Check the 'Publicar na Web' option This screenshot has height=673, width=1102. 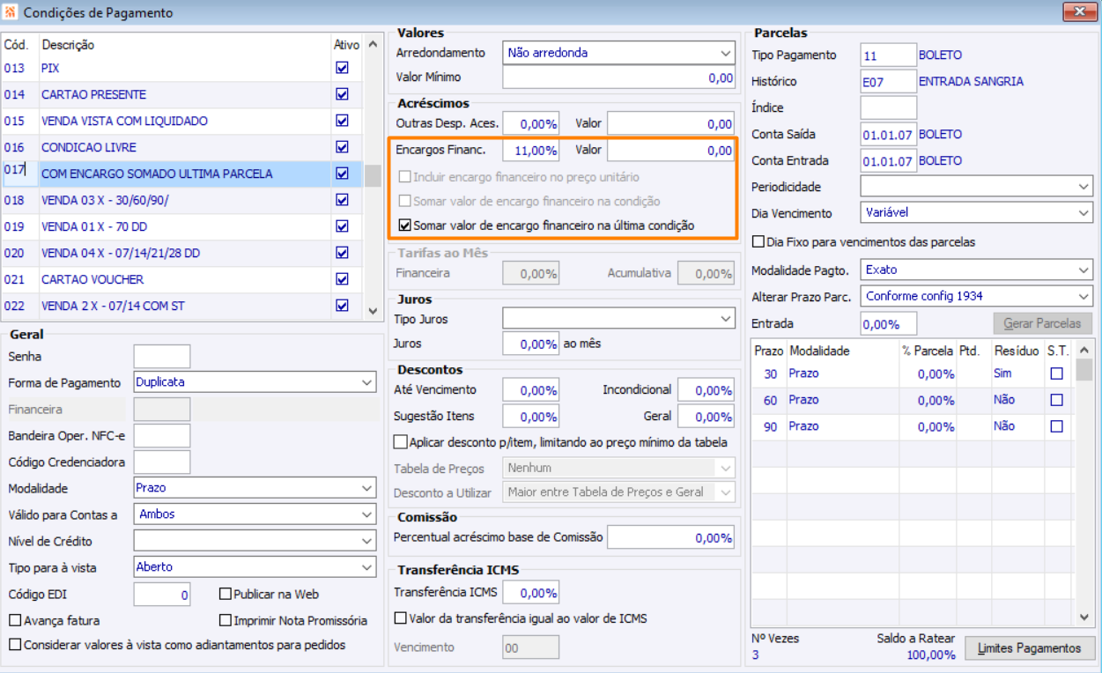point(226,595)
